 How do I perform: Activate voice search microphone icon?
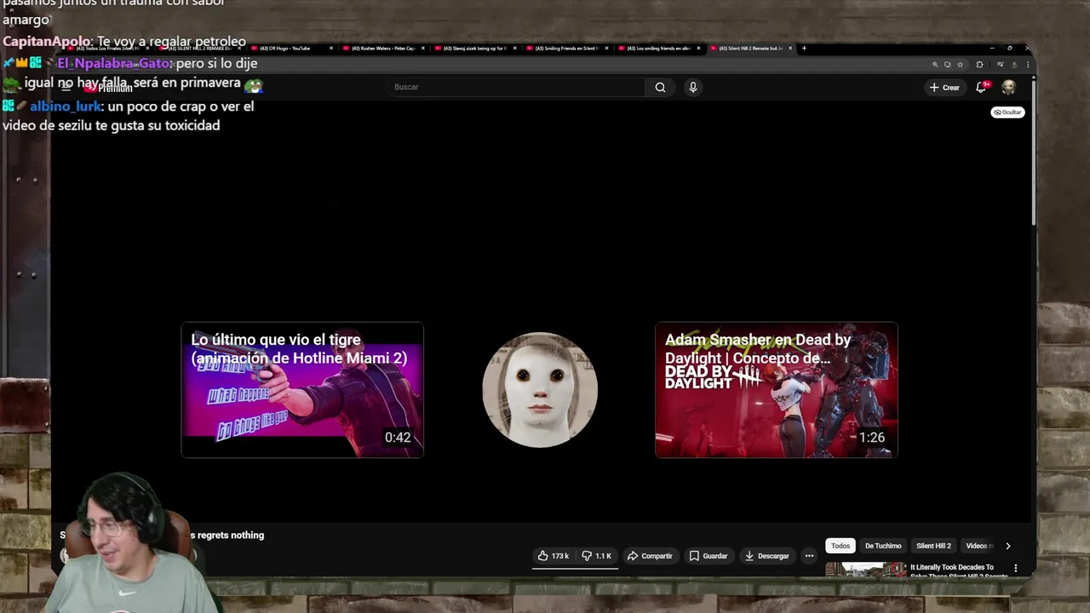point(692,87)
